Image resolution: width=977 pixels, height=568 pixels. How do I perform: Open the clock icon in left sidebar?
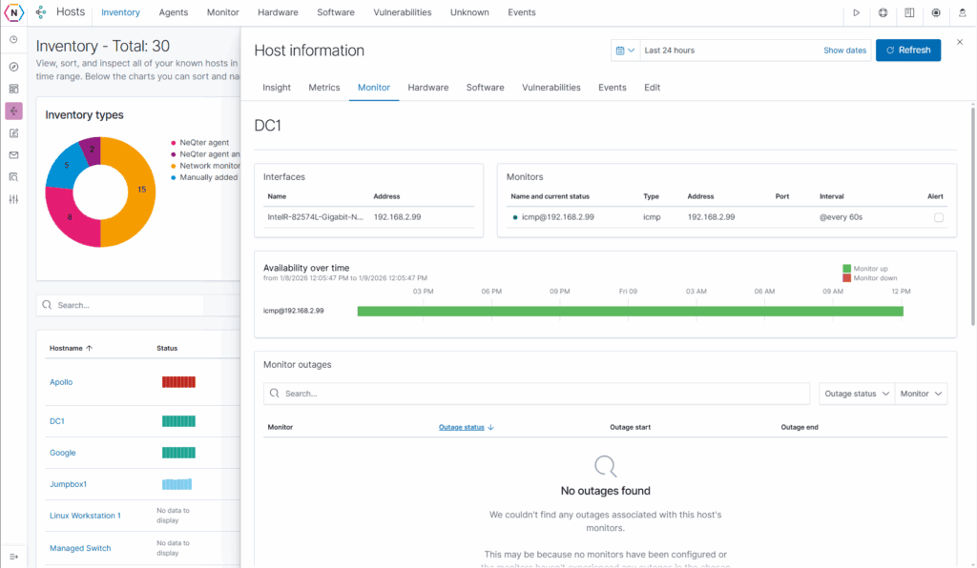(x=13, y=39)
